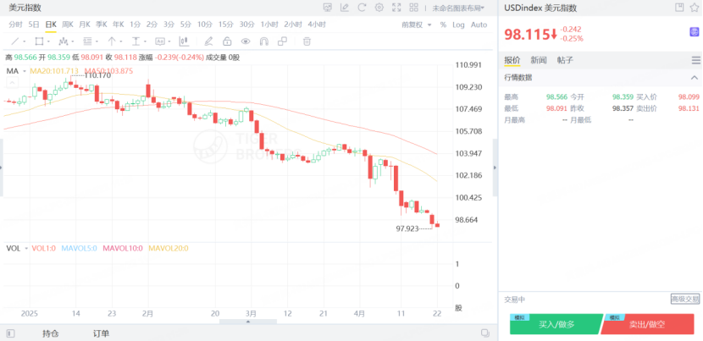The height and width of the screenshot is (341, 703).
Task: Expand the bottom panel arrow handle
Action: (x=248, y=322)
